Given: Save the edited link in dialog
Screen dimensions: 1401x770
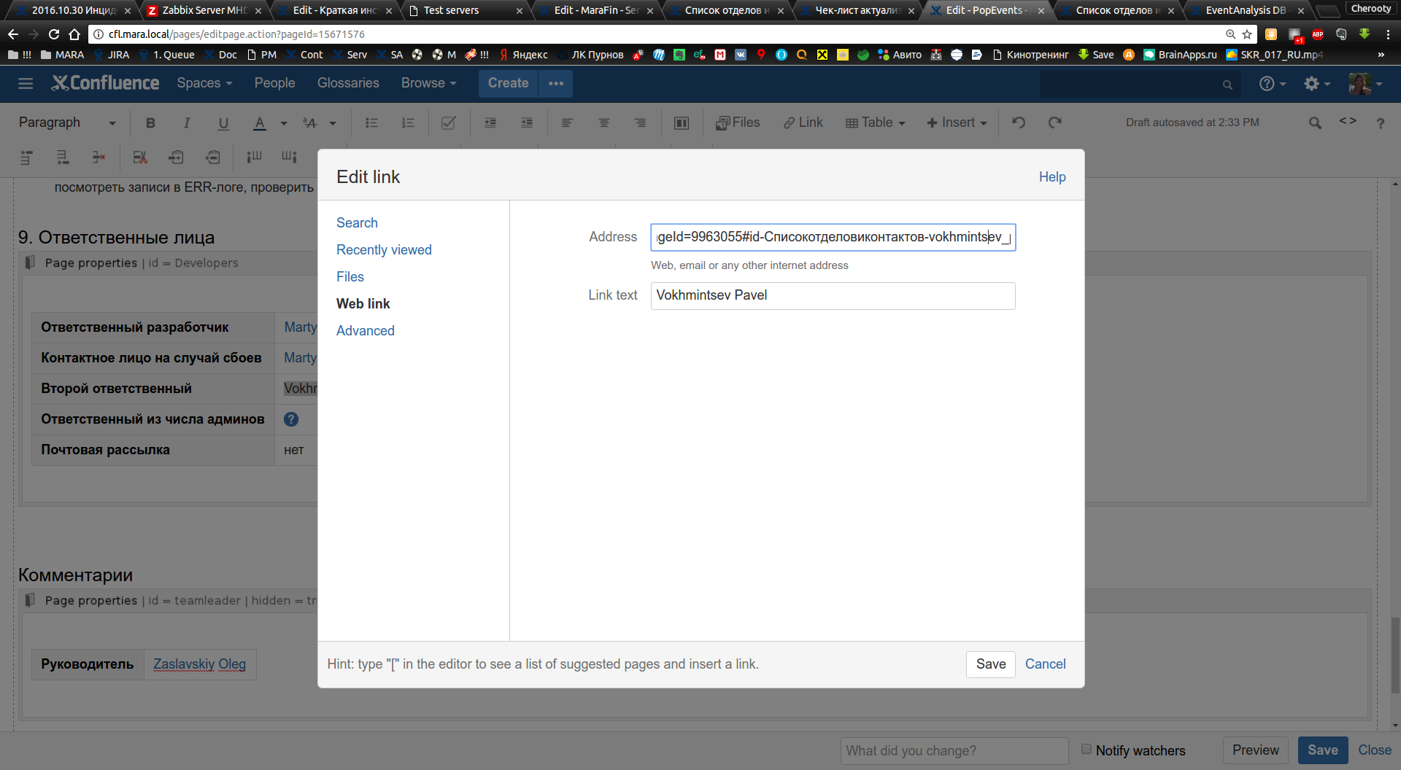Looking at the screenshot, I should click(990, 664).
